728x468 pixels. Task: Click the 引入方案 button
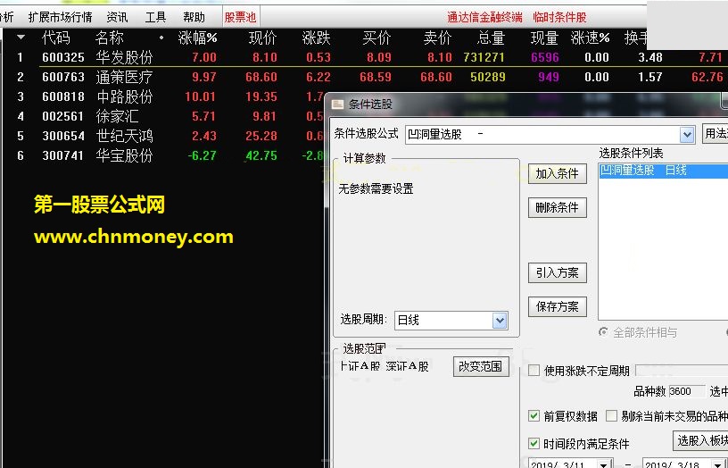click(557, 272)
